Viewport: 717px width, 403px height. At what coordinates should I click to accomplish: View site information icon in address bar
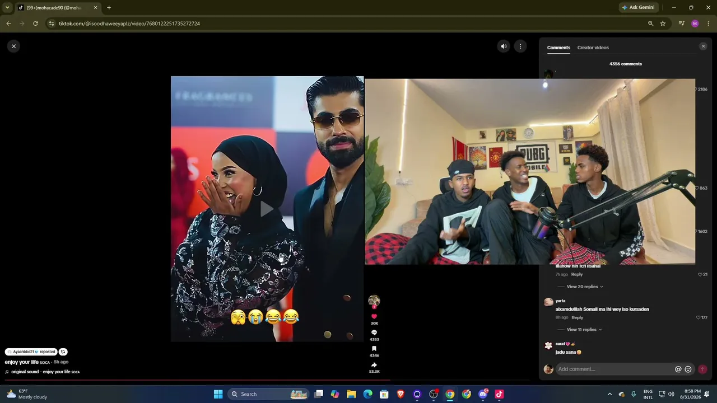pyautogui.click(x=52, y=24)
